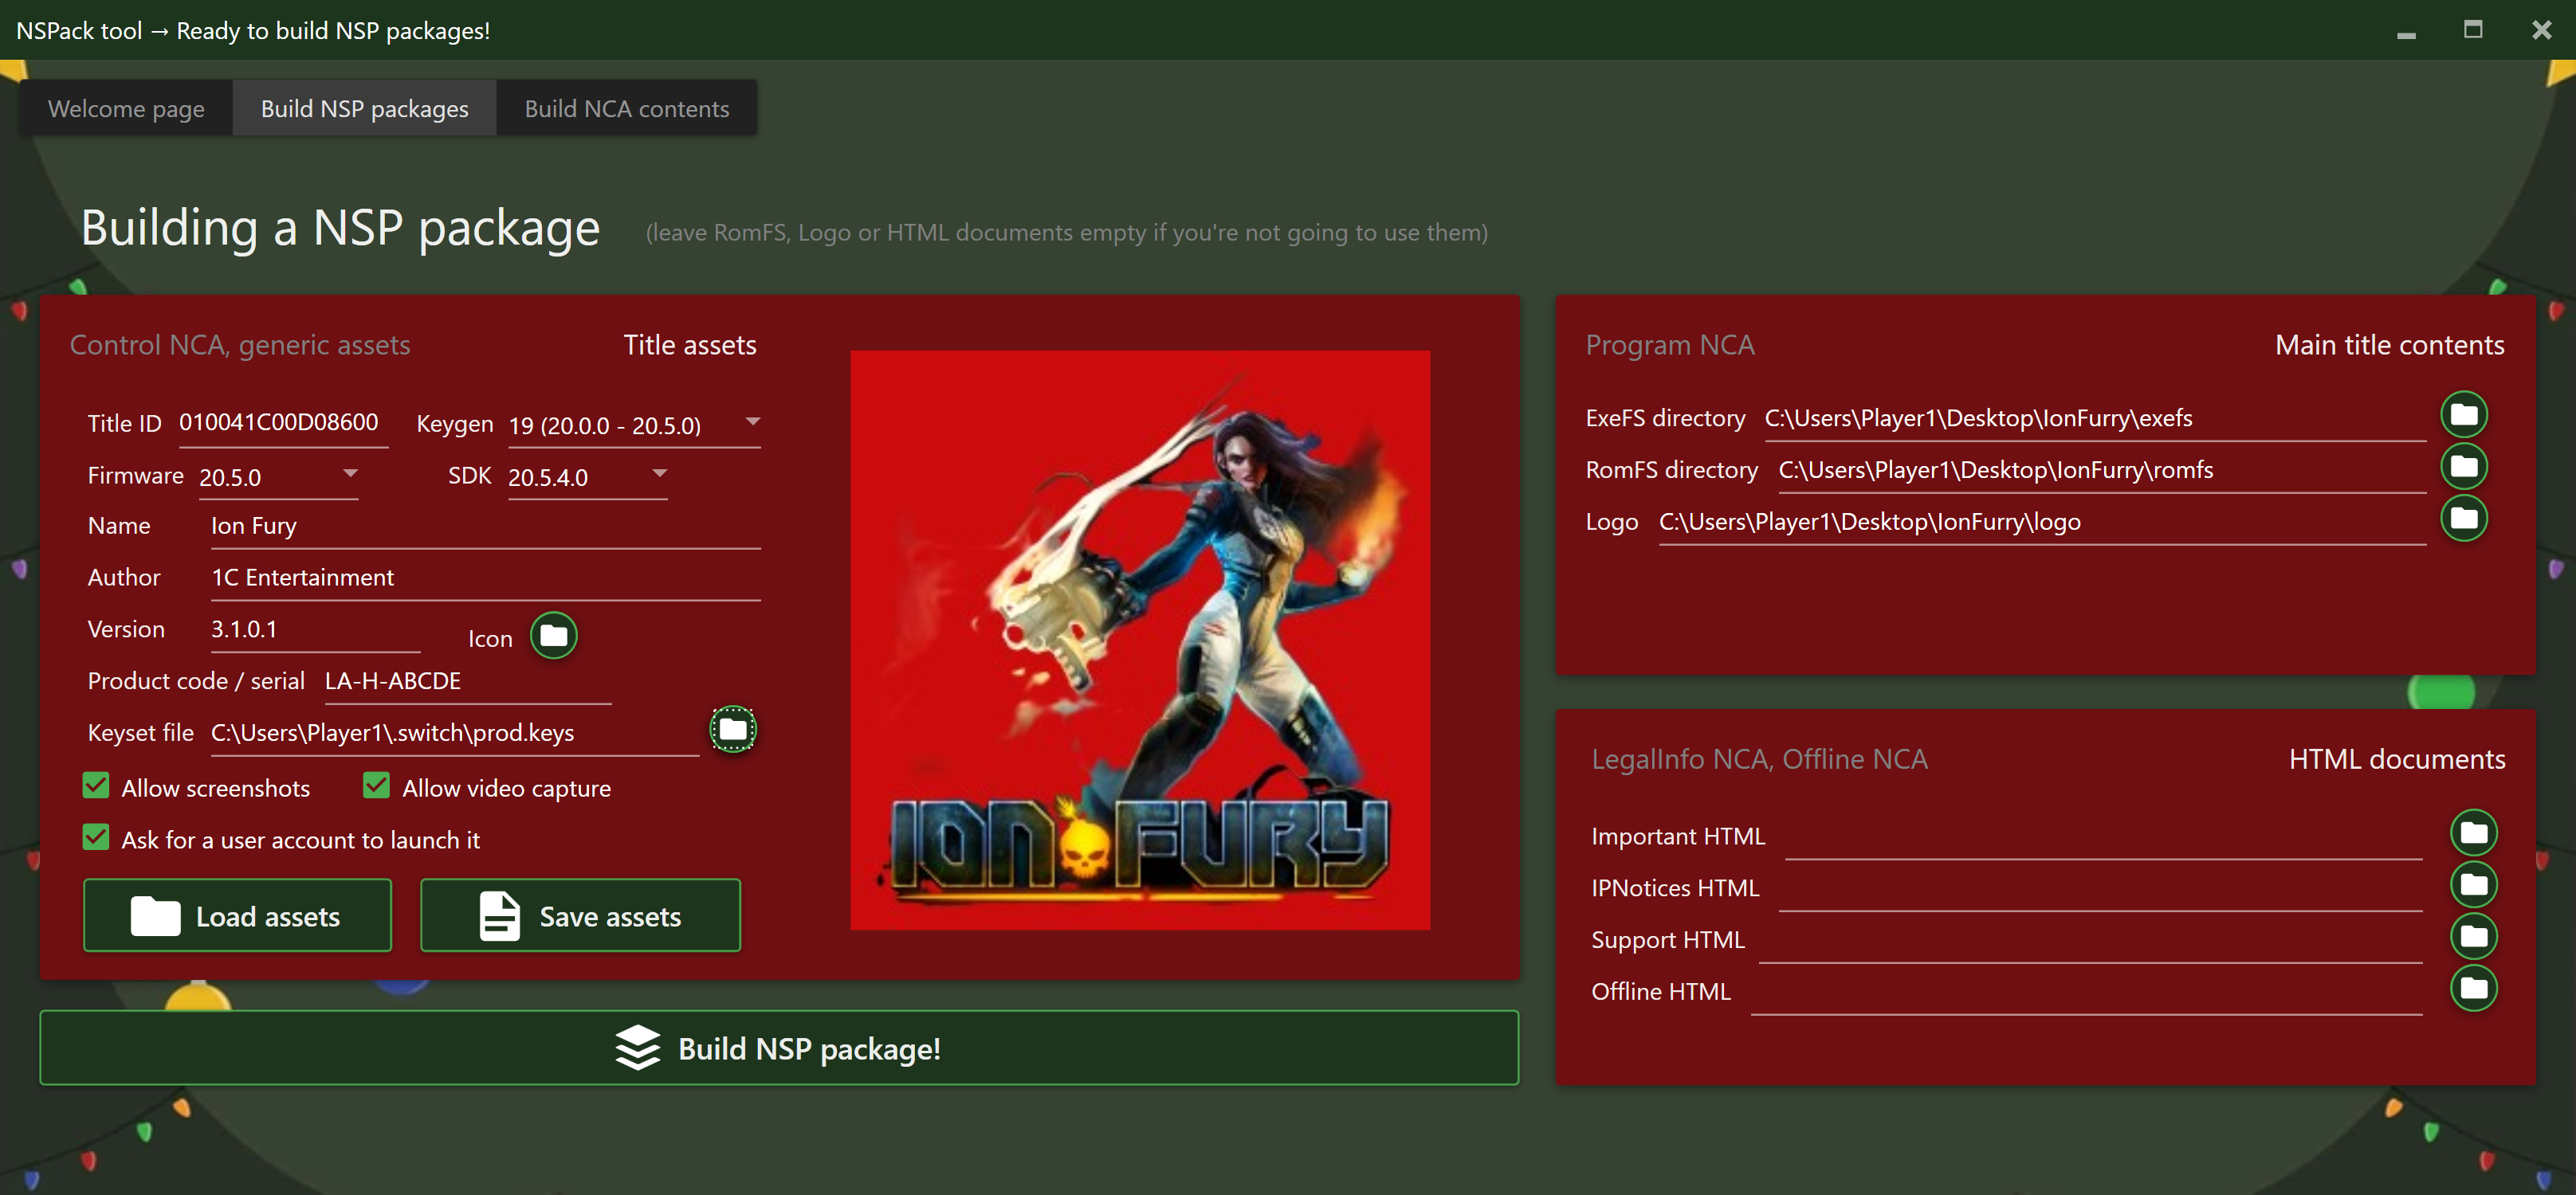Open the Build NCA contents tab
Image resolution: width=2576 pixels, height=1195 pixels.
(627, 108)
